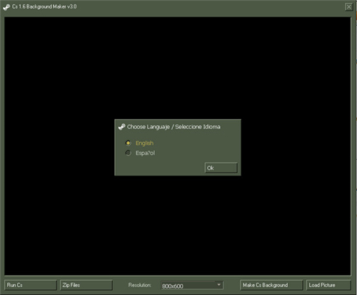Click the Resolution label
This screenshot has height=295, width=357.
[x=140, y=285]
